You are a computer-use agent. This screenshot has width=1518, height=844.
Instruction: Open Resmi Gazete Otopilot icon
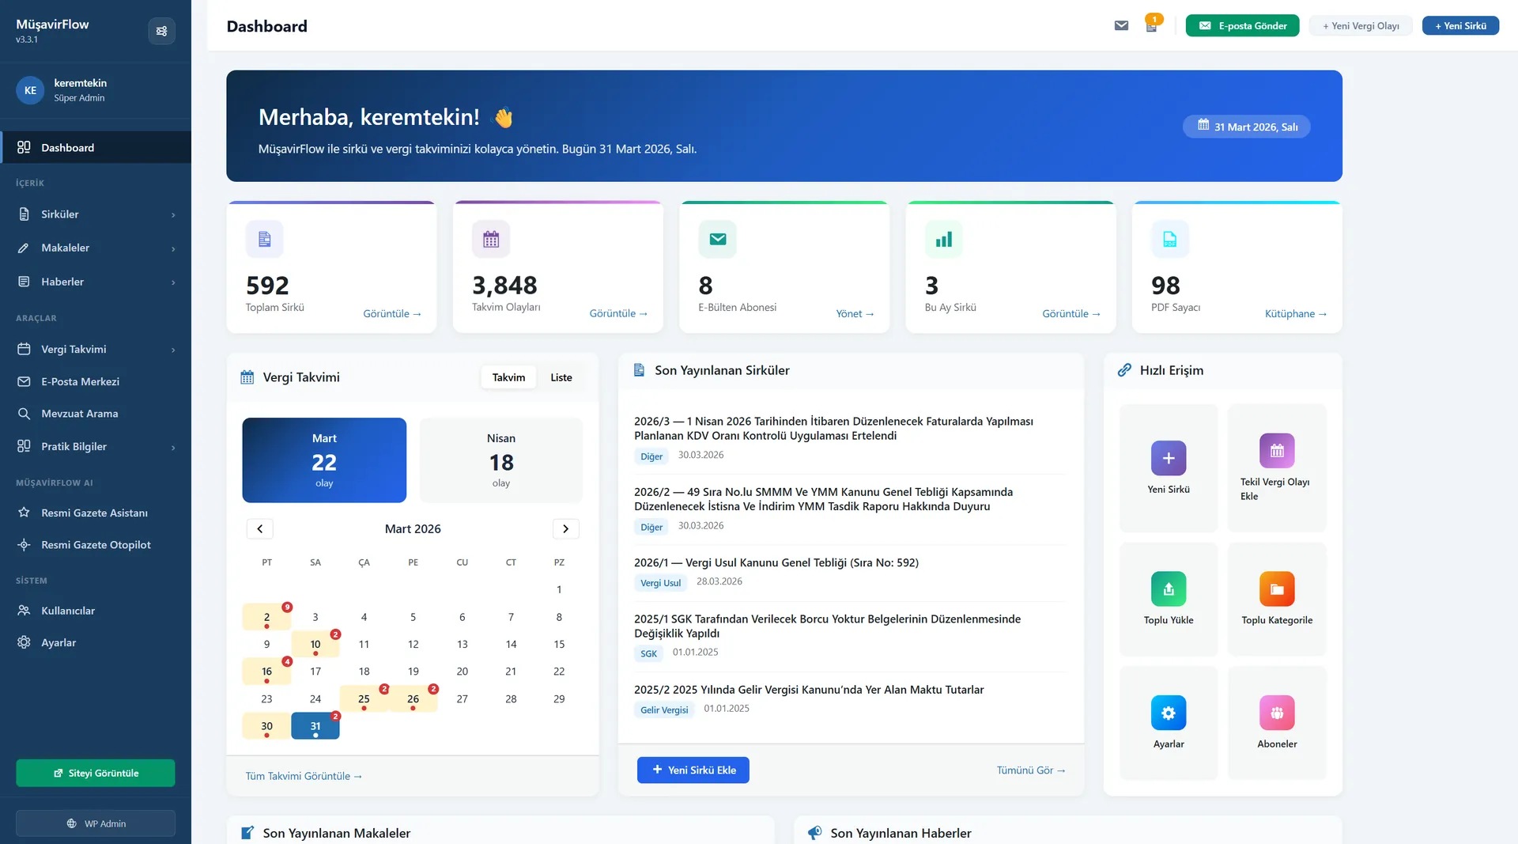(24, 544)
